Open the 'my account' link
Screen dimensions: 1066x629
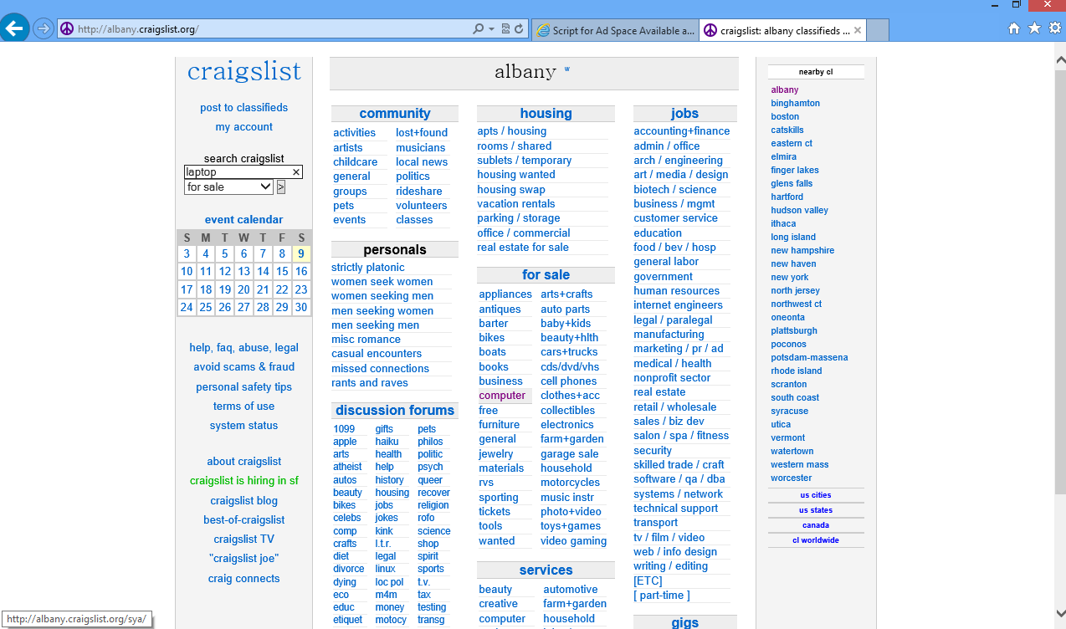pyautogui.click(x=243, y=127)
